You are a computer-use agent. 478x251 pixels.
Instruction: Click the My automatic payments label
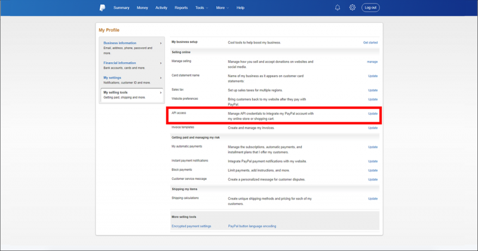coord(186,146)
